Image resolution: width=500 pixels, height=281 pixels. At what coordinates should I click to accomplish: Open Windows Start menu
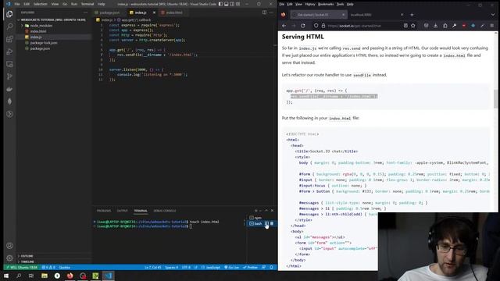pos(6,276)
